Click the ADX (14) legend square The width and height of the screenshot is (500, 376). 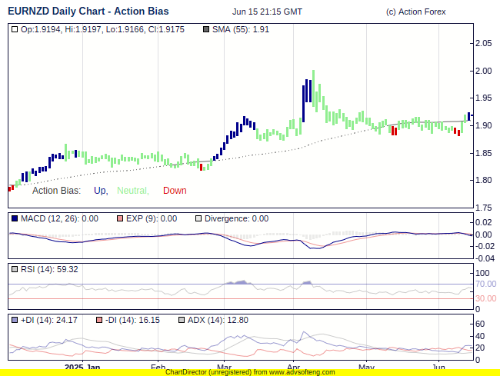click(182, 320)
